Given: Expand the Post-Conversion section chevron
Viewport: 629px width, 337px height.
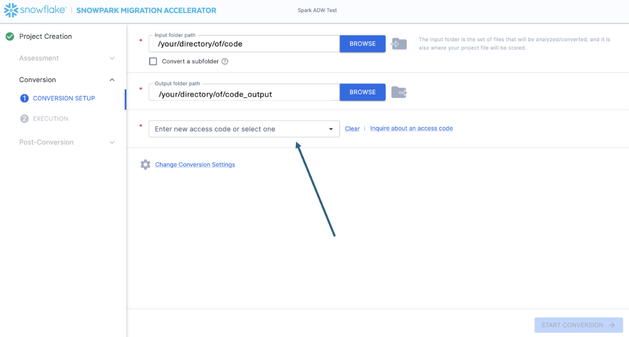Looking at the screenshot, I should tap(112, 142).
